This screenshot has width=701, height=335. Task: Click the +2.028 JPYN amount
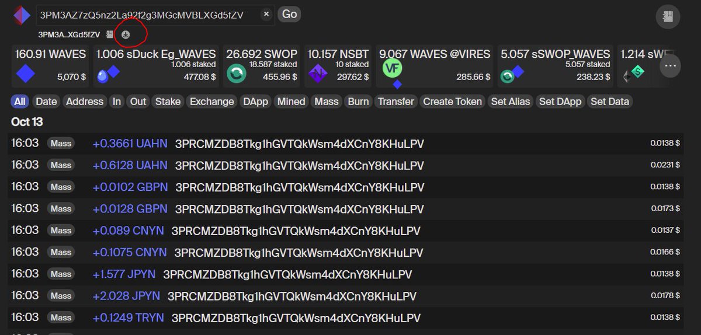(126, 296)
